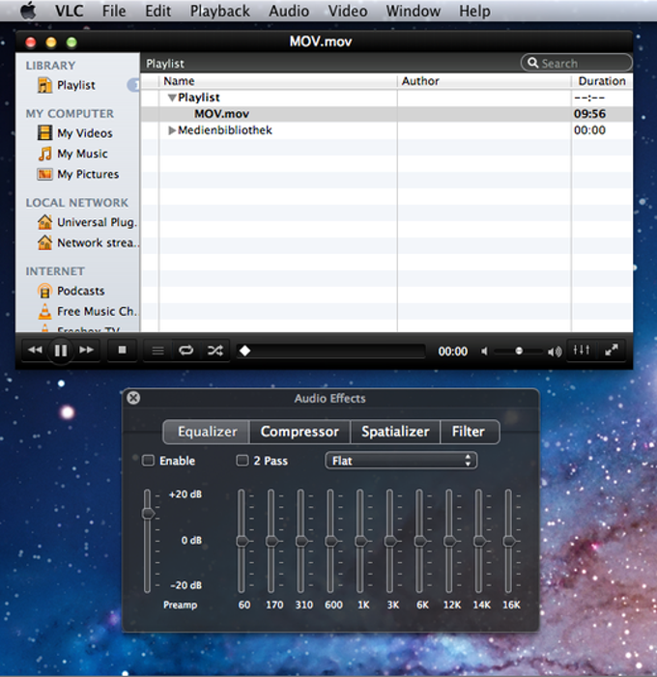This screenshot has height=677, width=657.
Task: Toggle the playlist view button
Action: coord(158,351)
